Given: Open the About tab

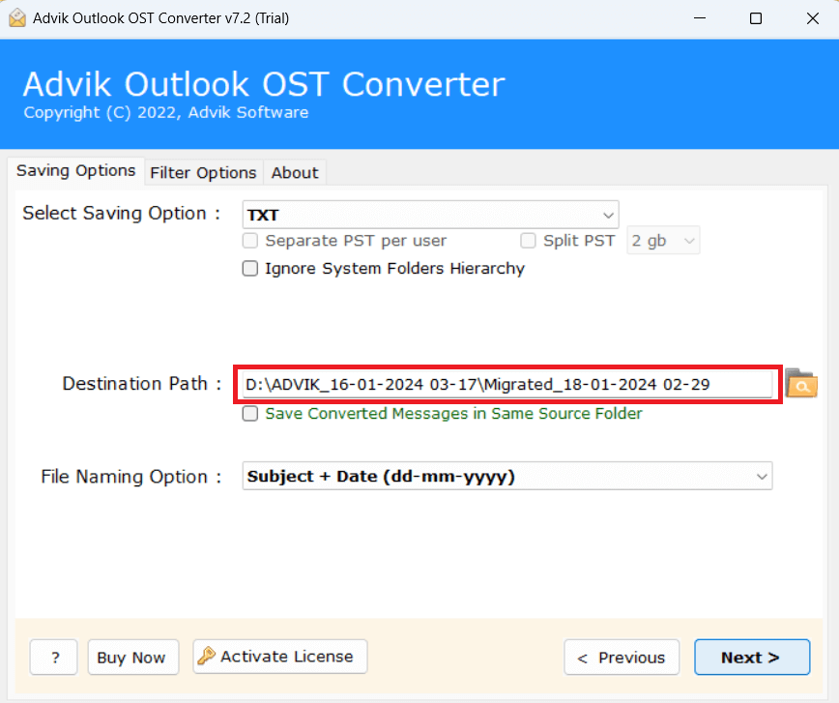Looking at the screenshot, I should click(295, 173).
